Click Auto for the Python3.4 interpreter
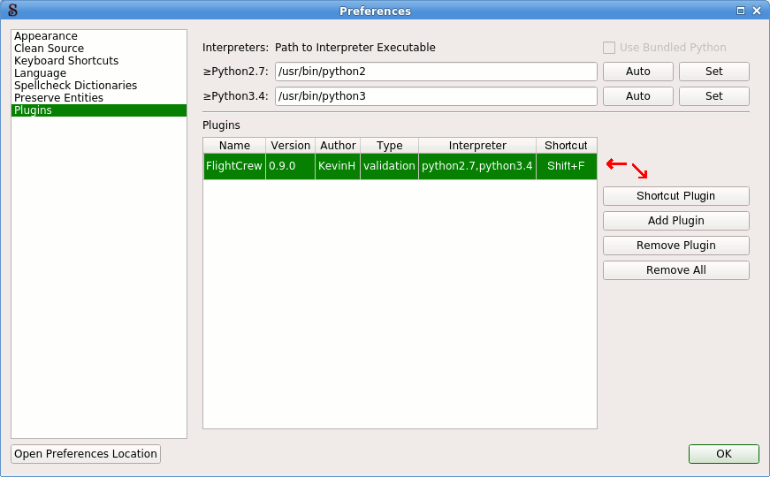Screen dimensions: 770x477 point(638,96)
